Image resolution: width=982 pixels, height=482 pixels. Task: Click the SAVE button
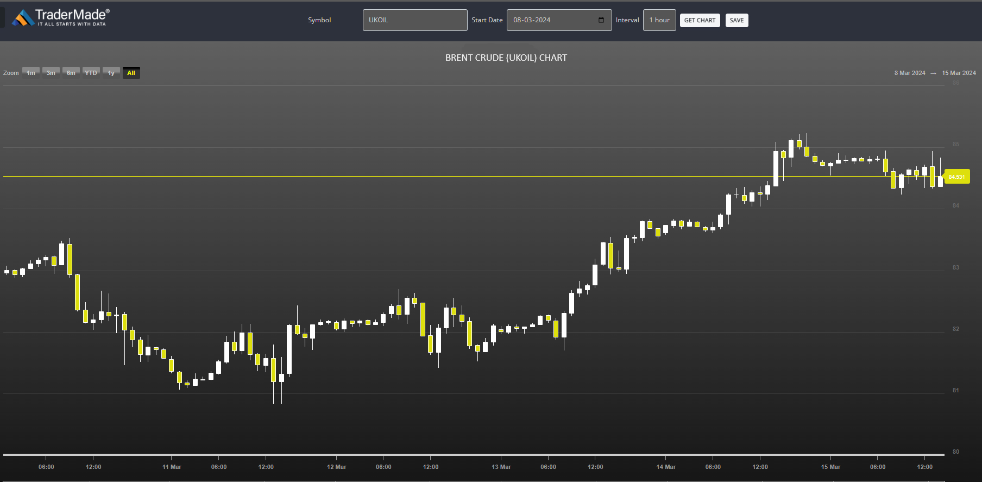pos(737,20)
